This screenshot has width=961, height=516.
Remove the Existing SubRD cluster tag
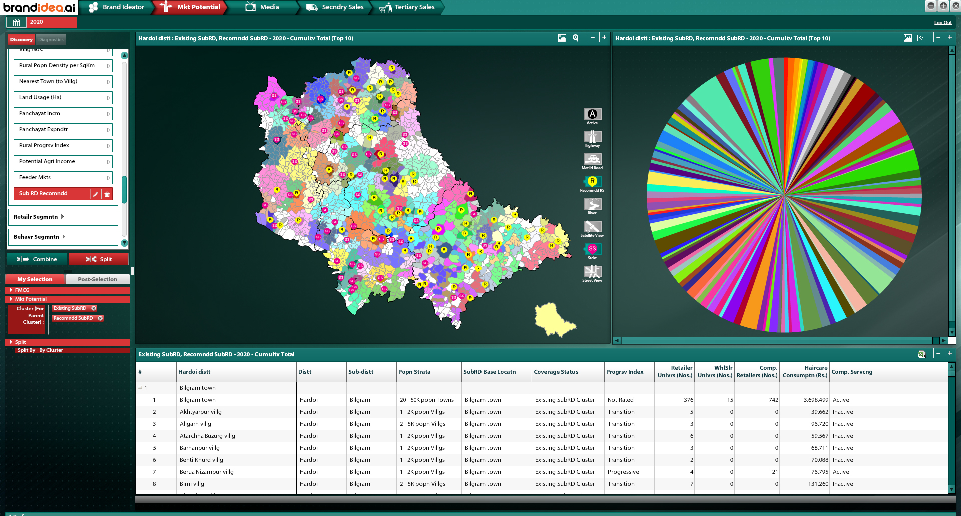click(x=94, y=308)
